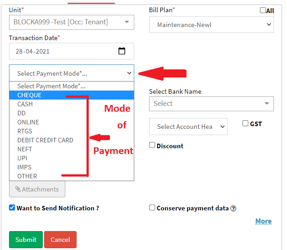Open the More link
The width and height of the screenshot is (287, 250).
point(263,221)
